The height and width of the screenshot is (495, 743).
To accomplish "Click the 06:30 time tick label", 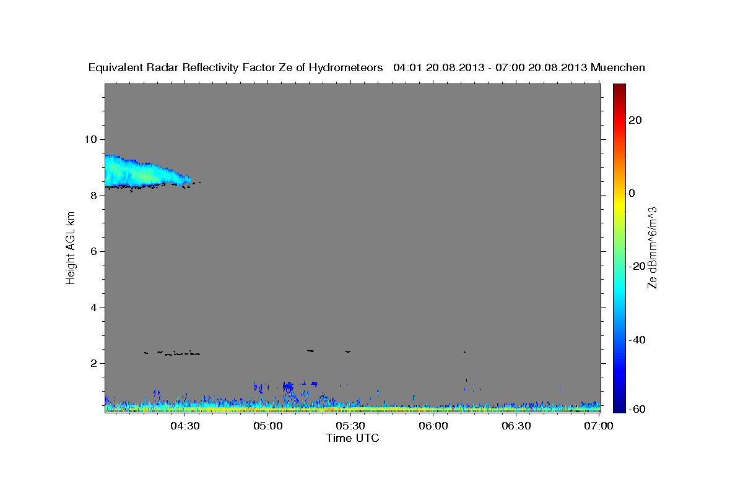I will 516,426.
